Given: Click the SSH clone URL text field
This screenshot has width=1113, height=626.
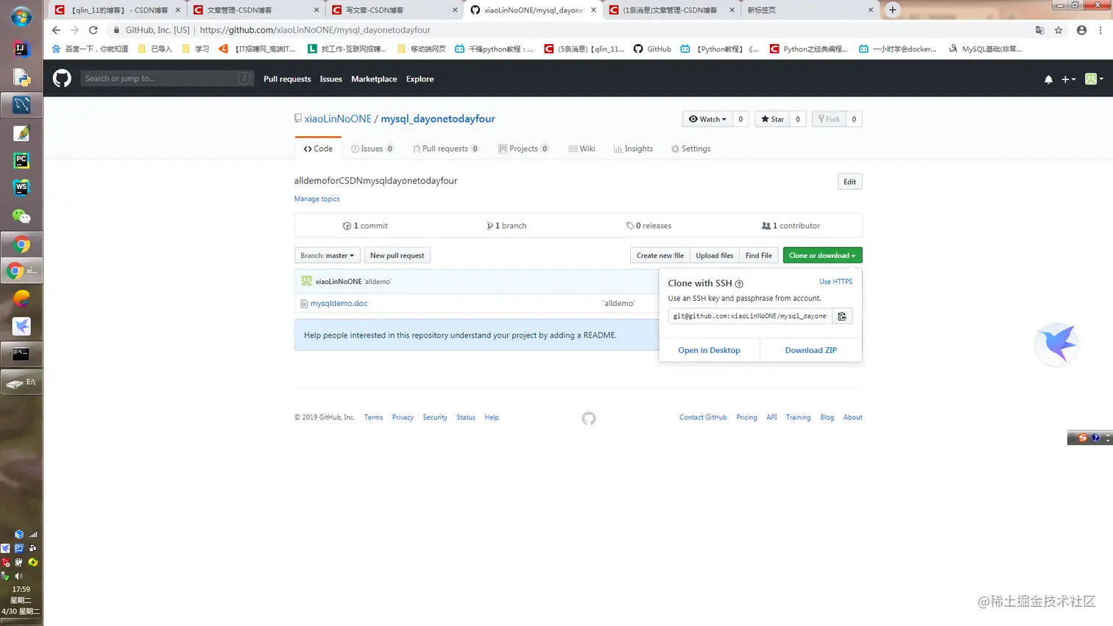Looking at the screenshot, I should [x=750, y=316].
